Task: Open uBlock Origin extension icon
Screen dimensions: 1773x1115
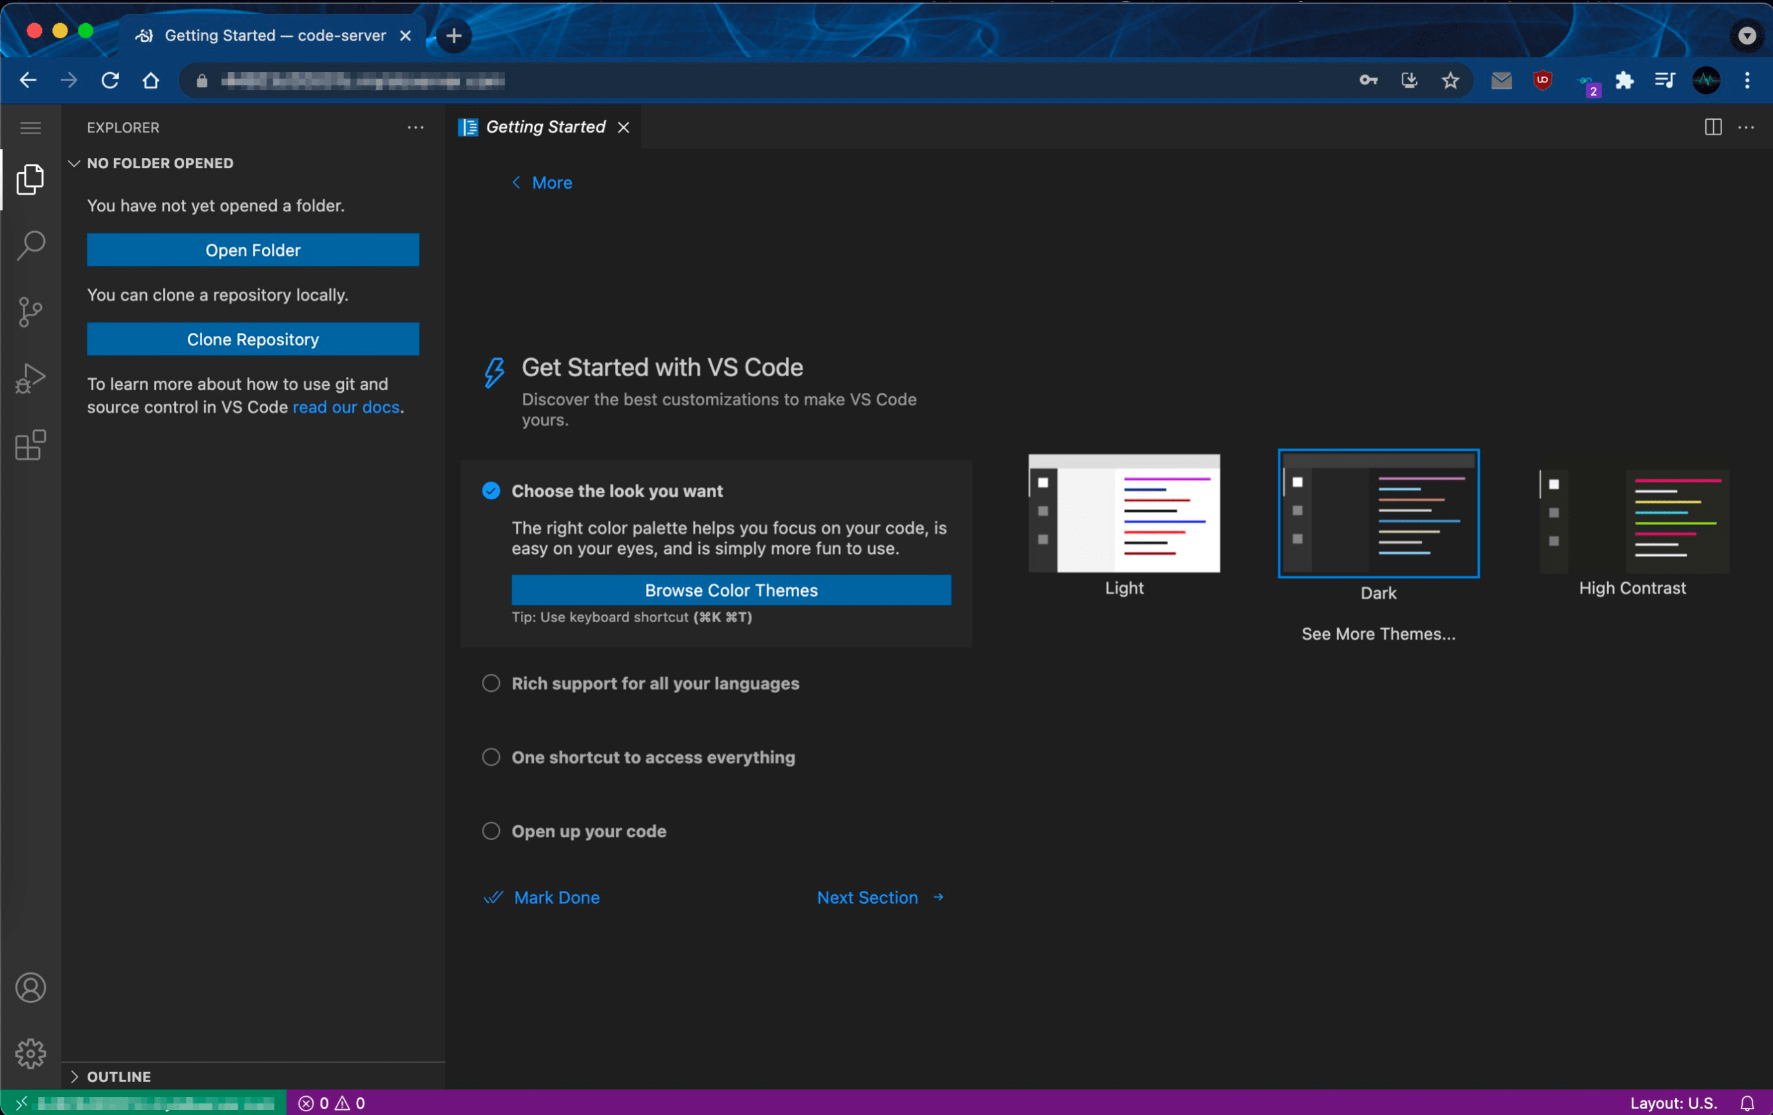Action: coord(1542,81)
